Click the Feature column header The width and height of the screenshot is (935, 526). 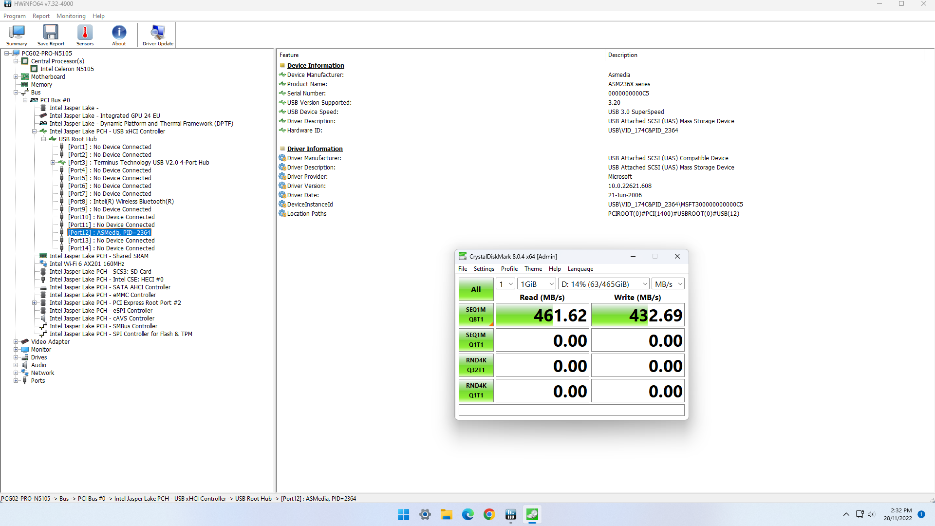[x=289, y=55]
